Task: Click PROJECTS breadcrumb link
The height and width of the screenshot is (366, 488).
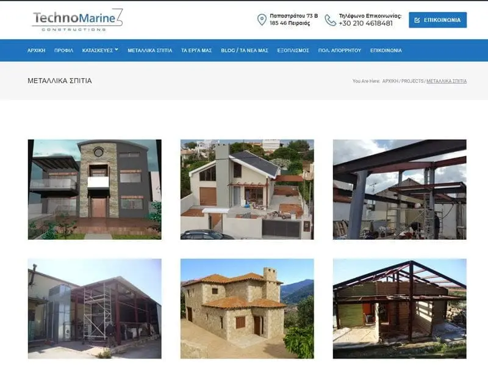Action: [x=412, y=81]
